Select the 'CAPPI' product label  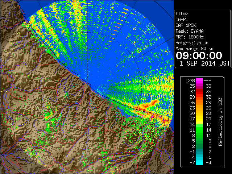182,20
